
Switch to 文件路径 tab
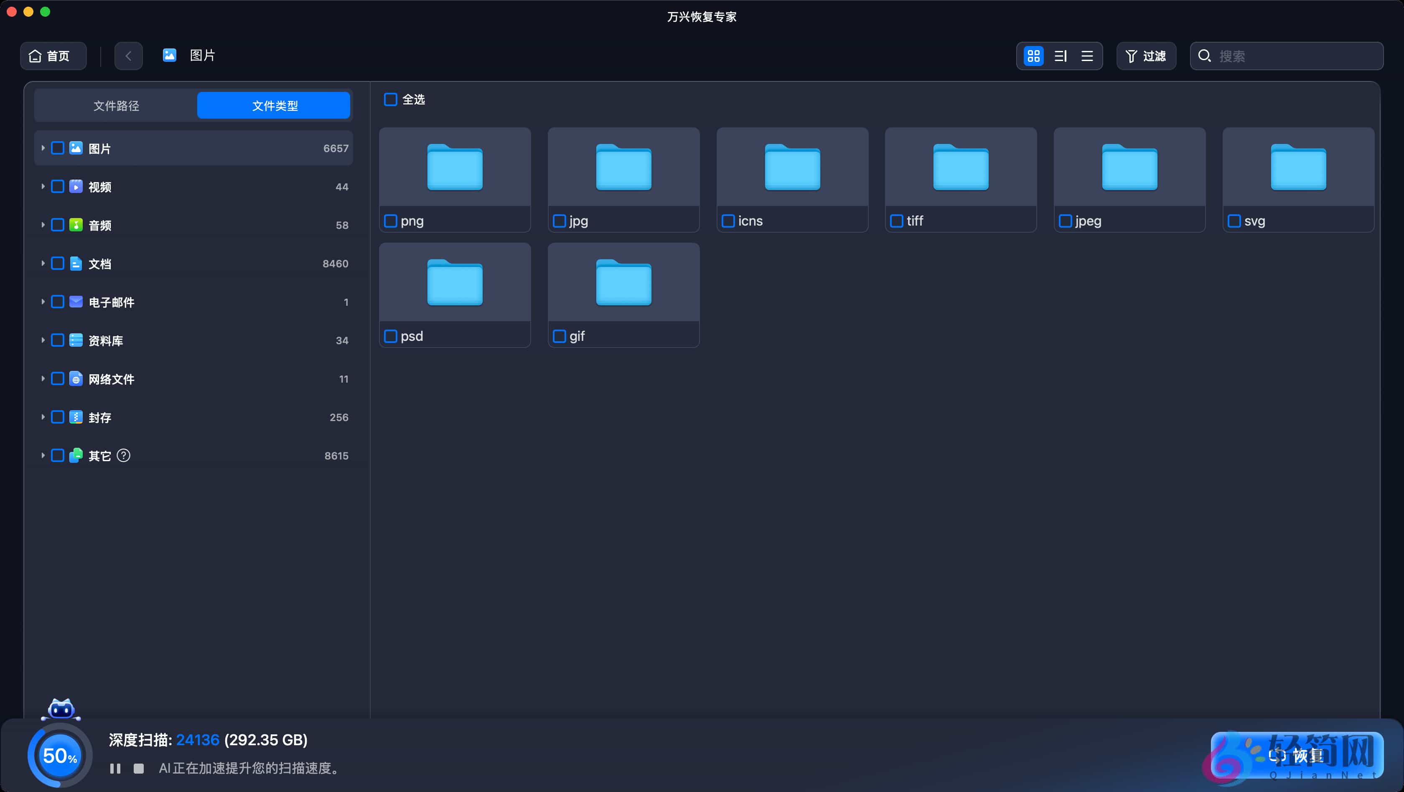[x=116, y=106]
